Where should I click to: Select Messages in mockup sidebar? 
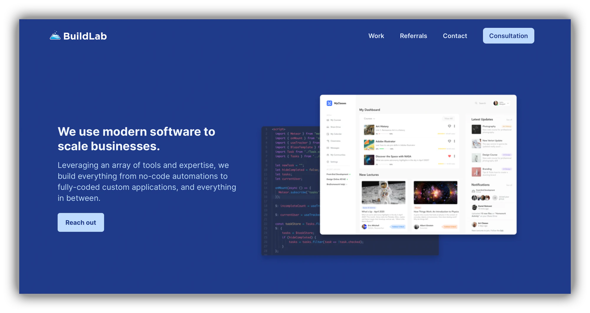(333, 148)
